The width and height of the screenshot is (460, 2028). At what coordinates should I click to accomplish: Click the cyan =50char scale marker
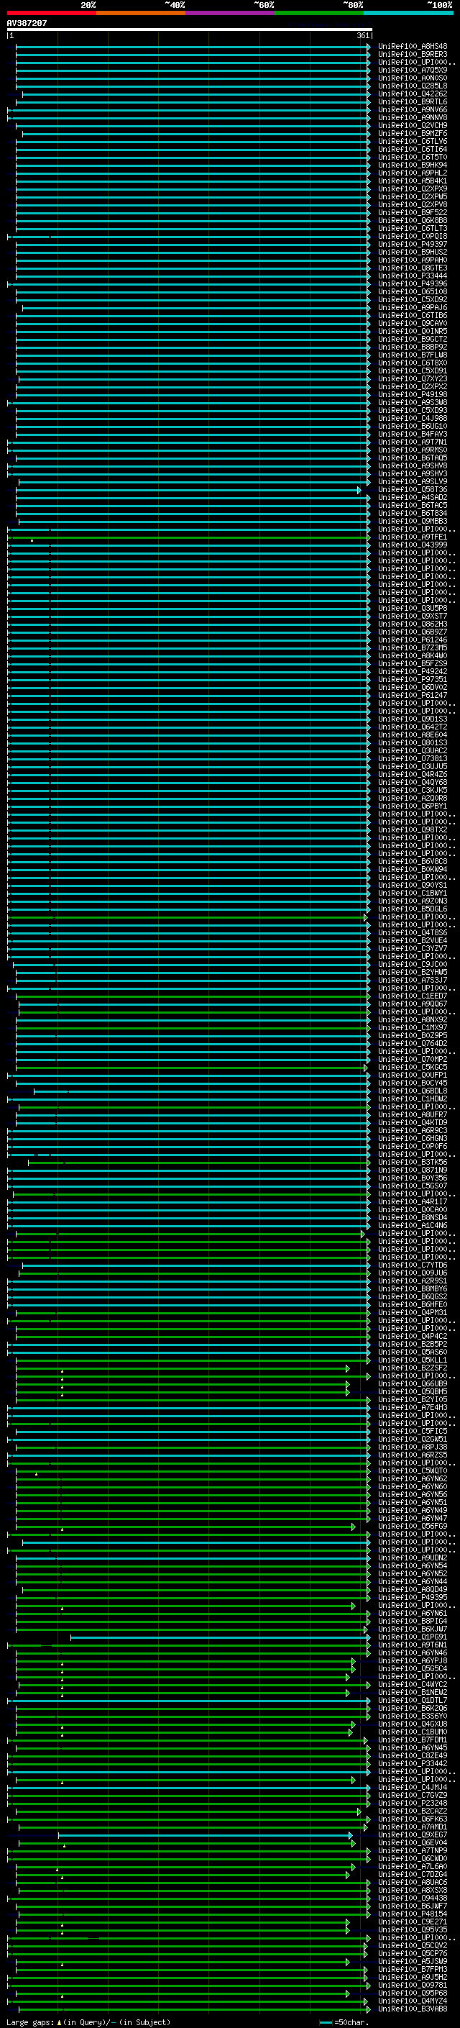(326, 2022)
